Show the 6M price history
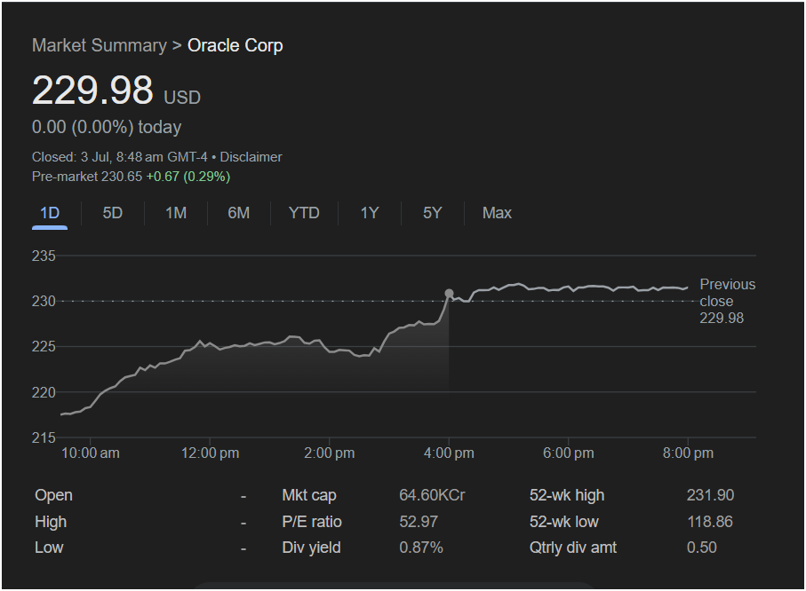This screenshot has height=591, width=806. 238,213
